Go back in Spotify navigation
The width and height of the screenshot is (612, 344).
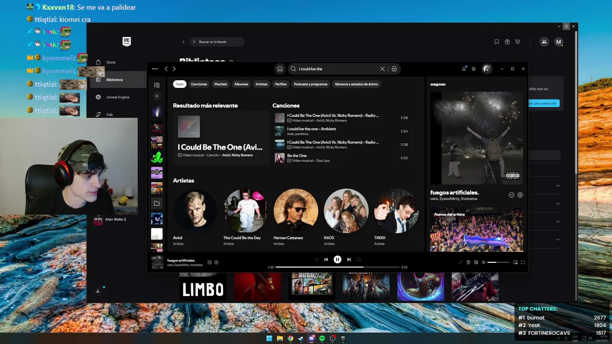(166, 69)
